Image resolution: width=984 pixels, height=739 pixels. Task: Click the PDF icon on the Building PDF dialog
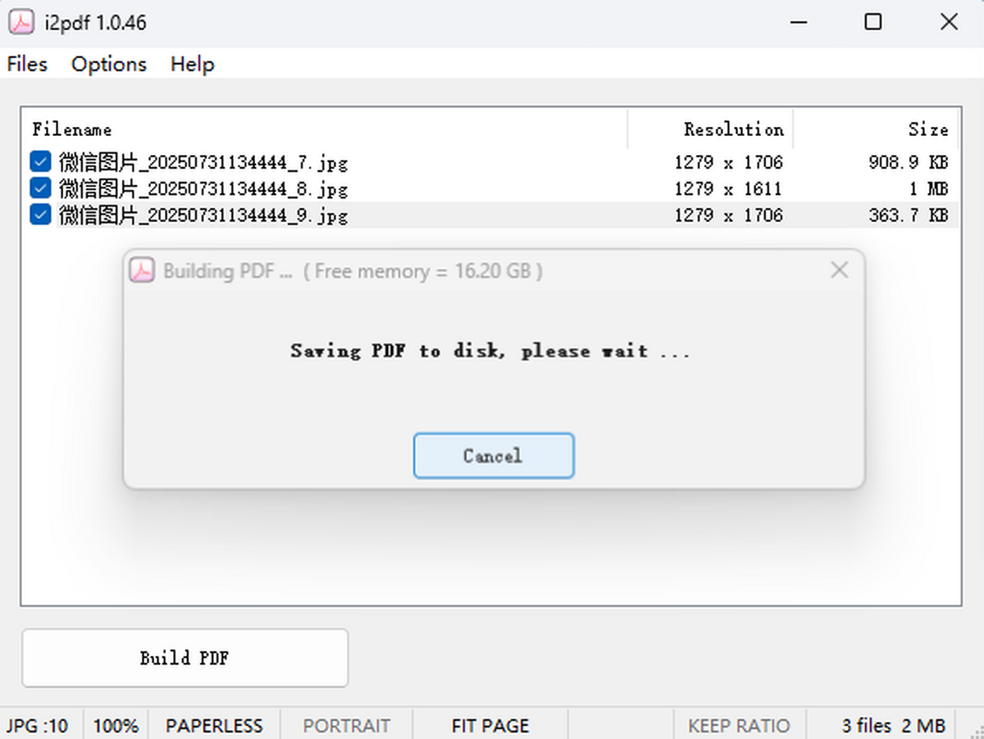[141, 270]
